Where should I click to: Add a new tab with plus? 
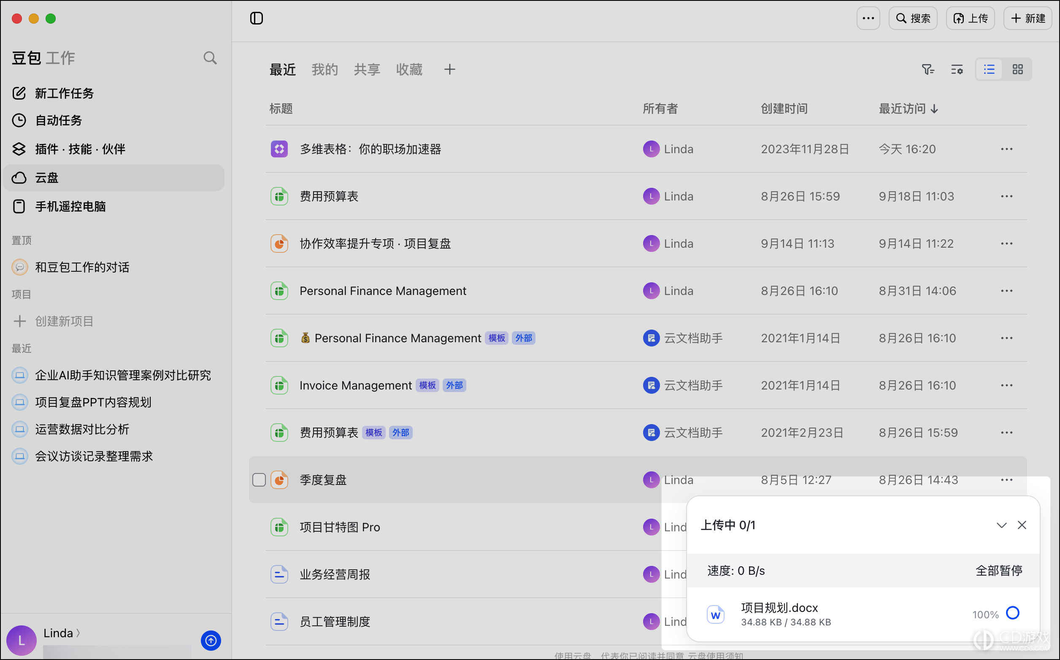click(x=449, y=69)
